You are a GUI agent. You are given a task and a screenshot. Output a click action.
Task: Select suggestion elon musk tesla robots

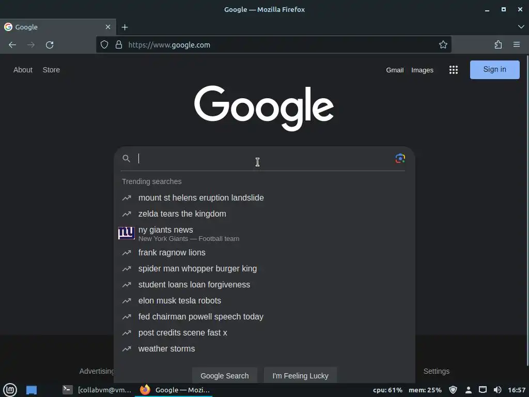pos(264,300)
